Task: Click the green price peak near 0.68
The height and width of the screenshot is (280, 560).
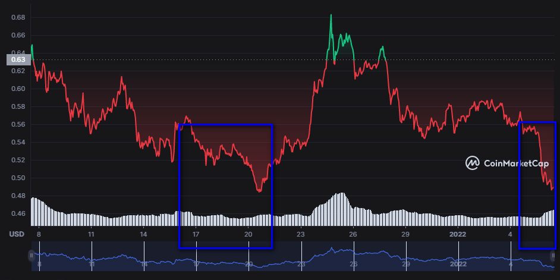Action: 331,15
